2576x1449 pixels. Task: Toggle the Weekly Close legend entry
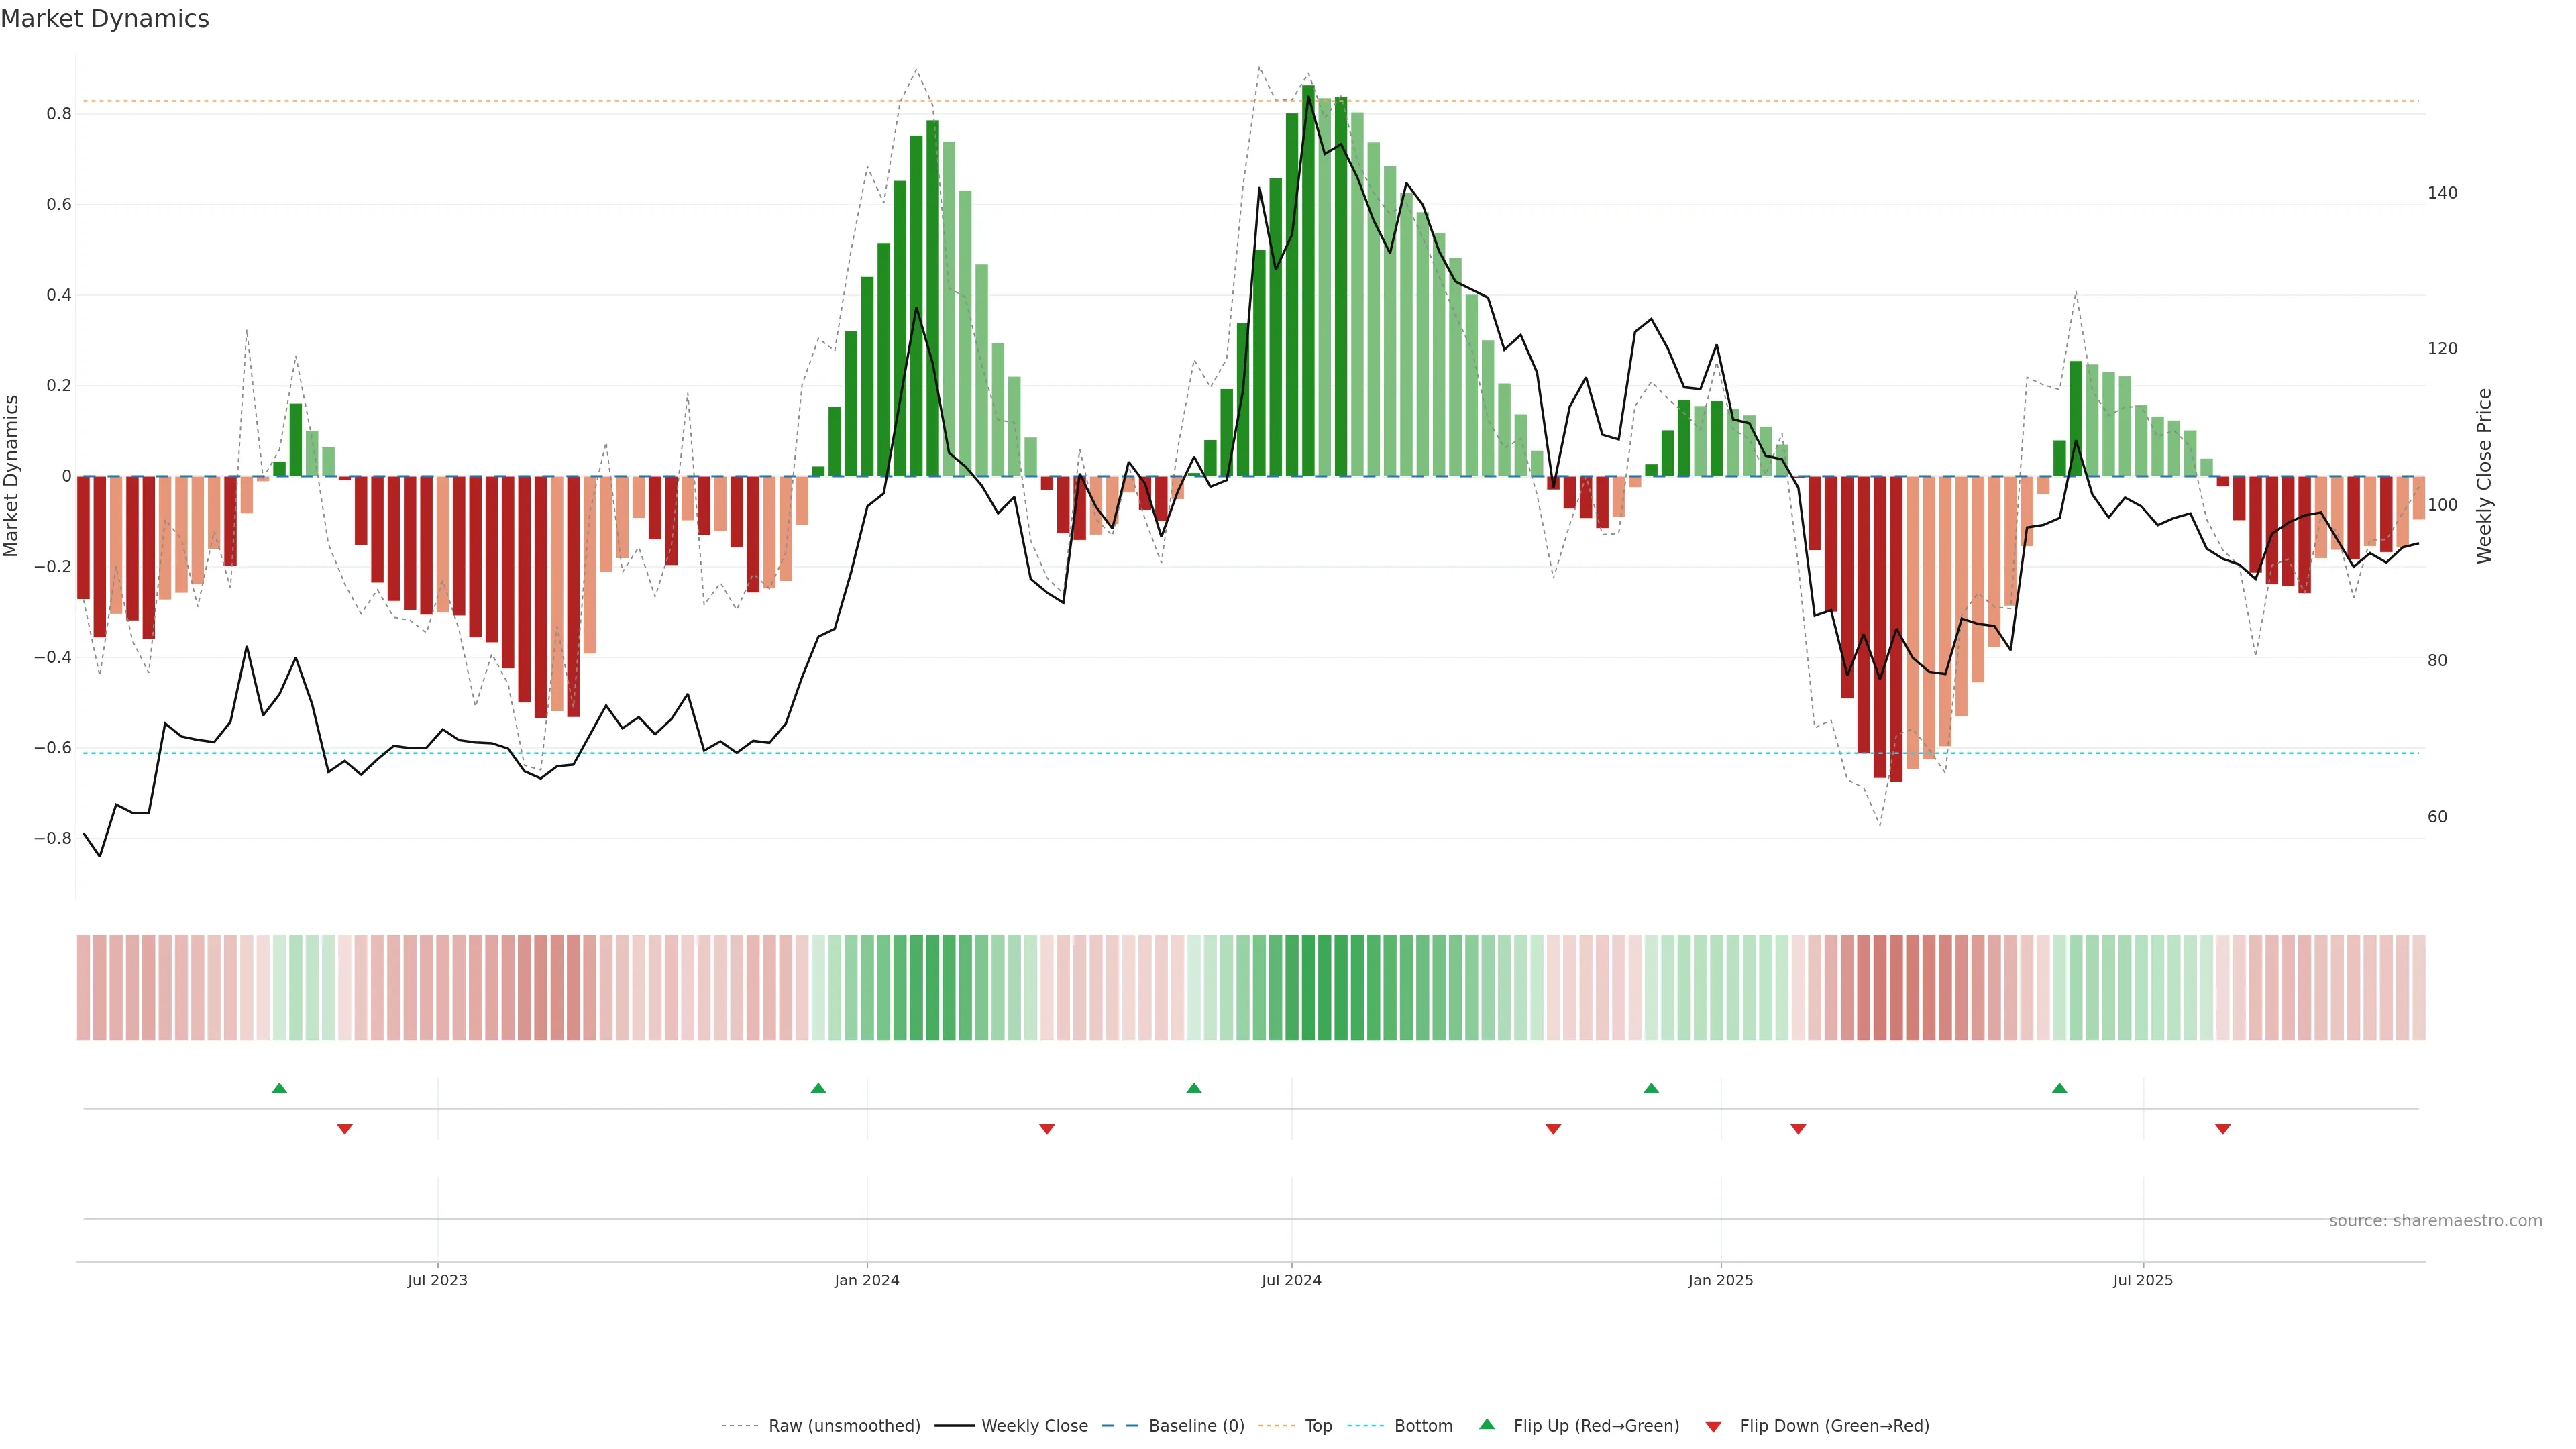(x=1034, y=1426)
